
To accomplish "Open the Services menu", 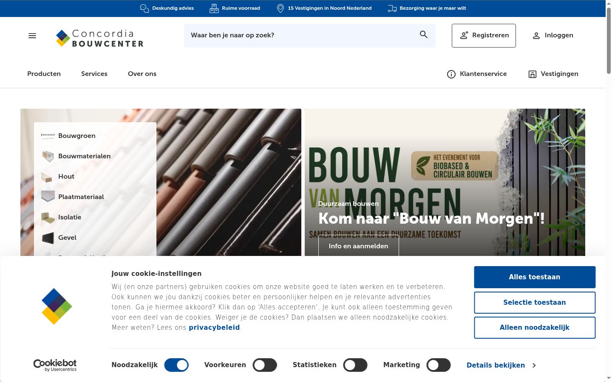I will [94, 74].
